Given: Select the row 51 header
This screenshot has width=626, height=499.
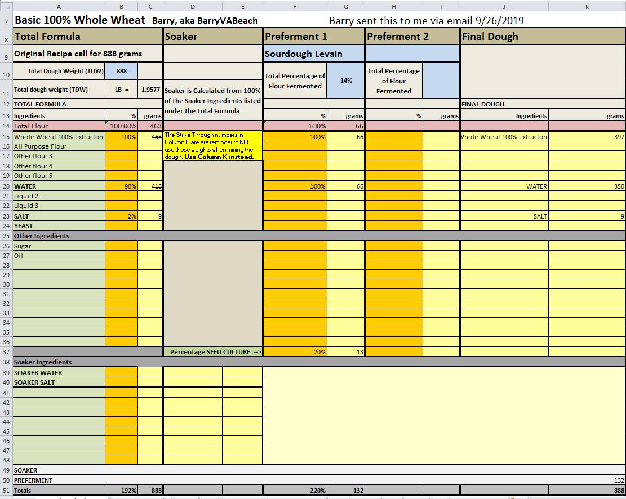Looking at the screenshot, I should (6, 491).
